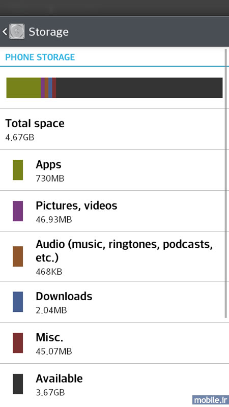Click dark available segment in storage bar
Image resolution: width=229 pixels, height=407 pixels.
coord(139,88)
